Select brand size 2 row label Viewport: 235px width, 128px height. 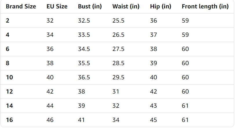point(8,21)
